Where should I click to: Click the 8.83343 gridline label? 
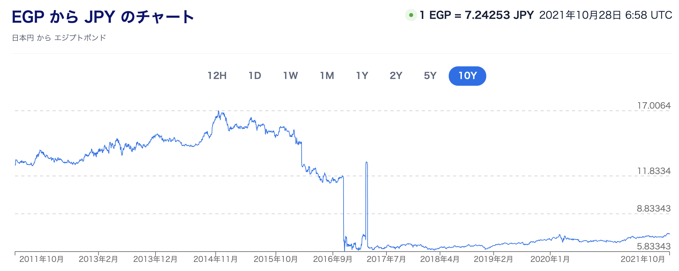click(654, 209)
